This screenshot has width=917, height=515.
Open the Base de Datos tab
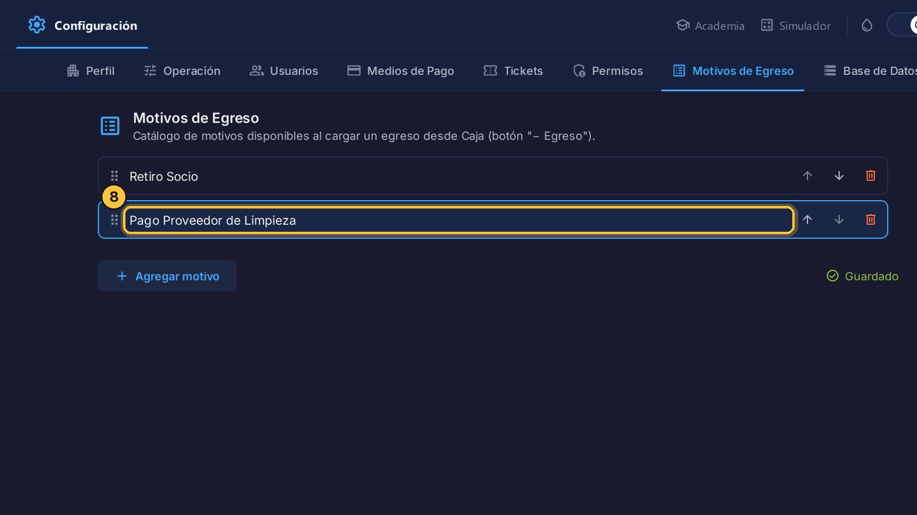coord(870,71)
